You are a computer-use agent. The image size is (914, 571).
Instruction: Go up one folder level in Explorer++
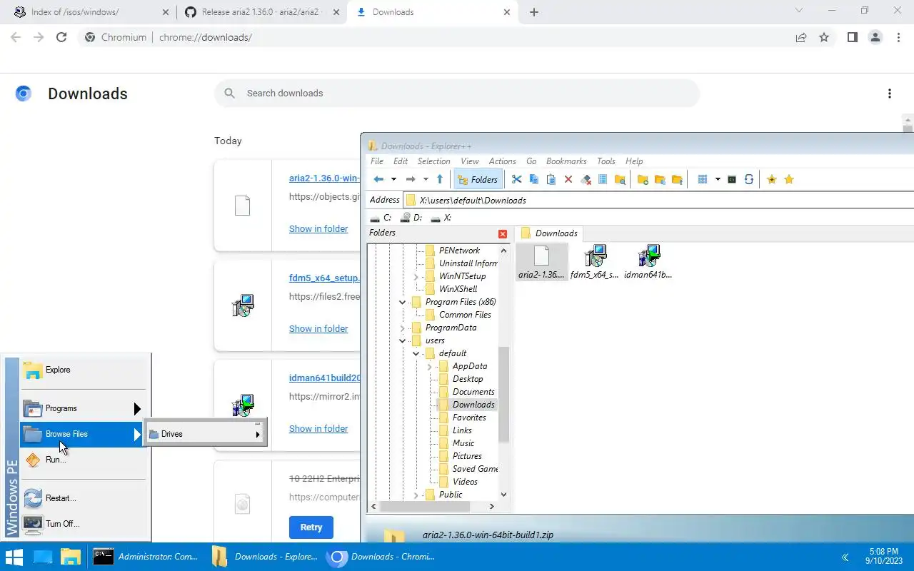tap(440, 179)
